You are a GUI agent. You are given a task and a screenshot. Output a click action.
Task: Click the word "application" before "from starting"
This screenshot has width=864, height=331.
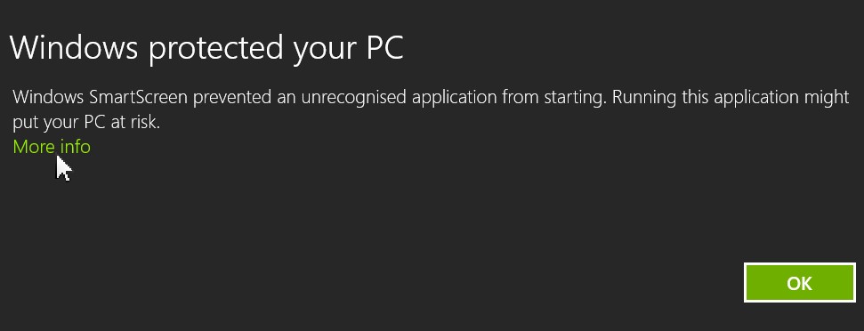click(455, 98)
